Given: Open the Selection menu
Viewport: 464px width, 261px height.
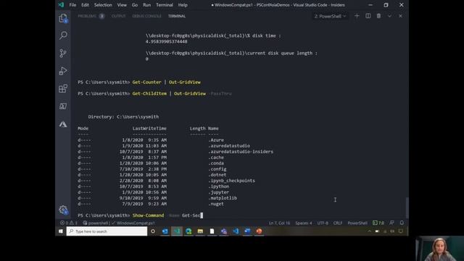Looking at the screenshot, I should click(103, 5).
